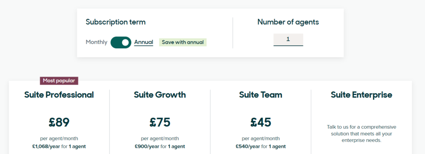Viewport: 425px width, 154px height.
Task: Click the £45 Suite Team price
Action: click(261, 122)
